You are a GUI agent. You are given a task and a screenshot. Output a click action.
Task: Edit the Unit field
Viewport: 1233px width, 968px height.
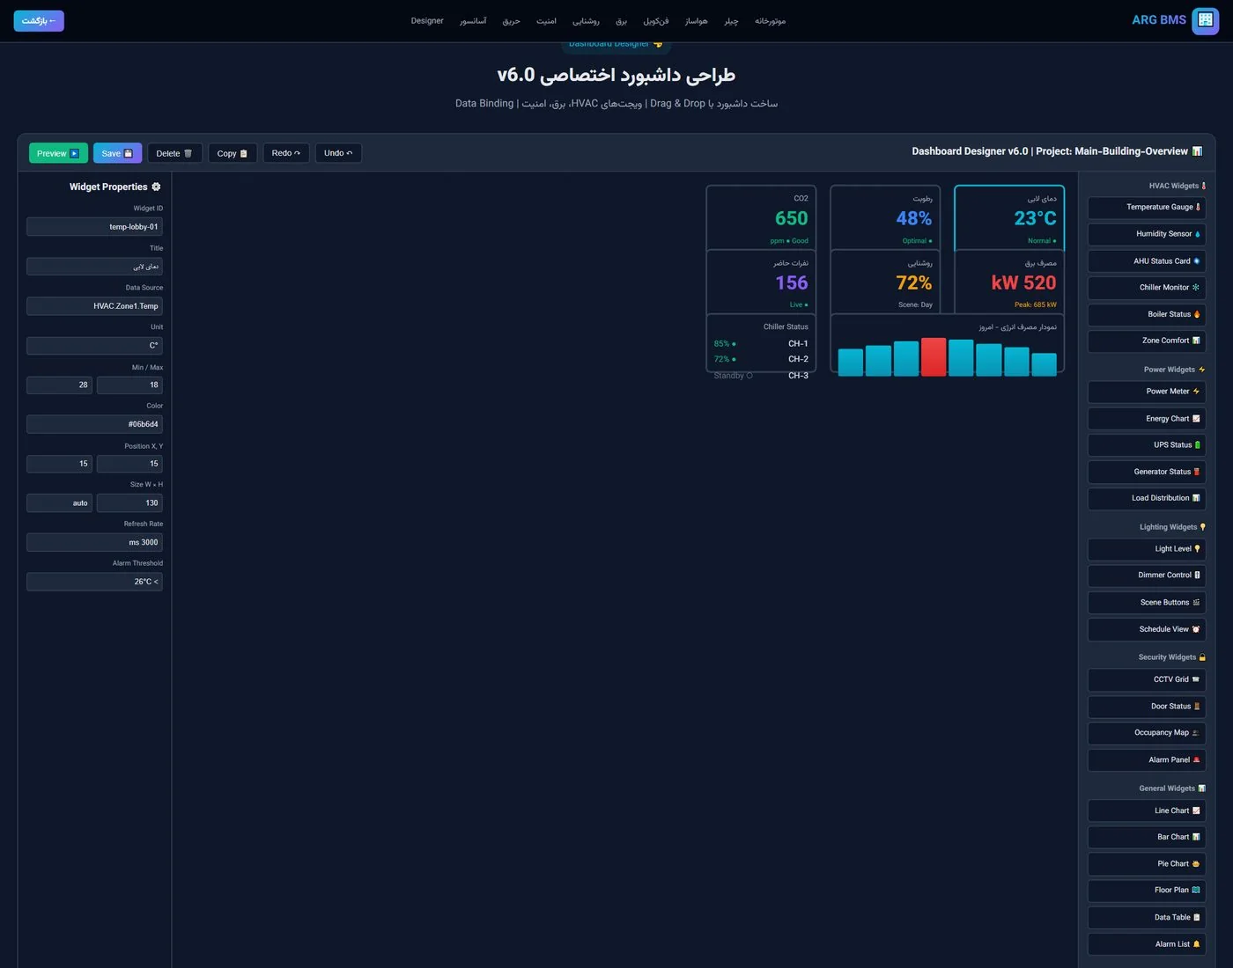pyautogui.click(x=94, y=346)
